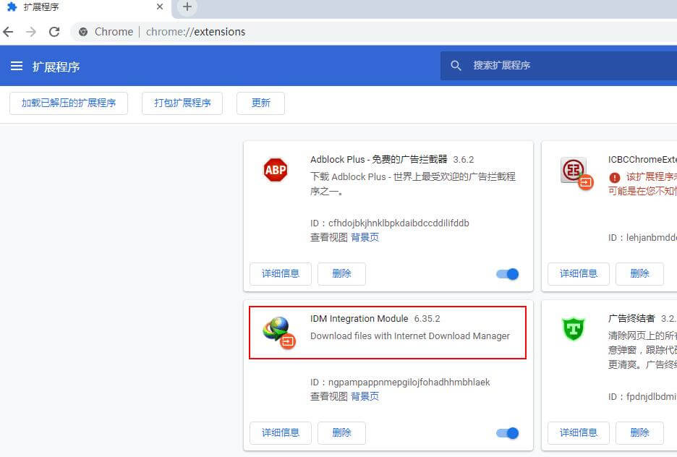Click the search magnifier icon
Image resolution: width=677 pixels, height=457 pixels.
(x=456, y=66)
